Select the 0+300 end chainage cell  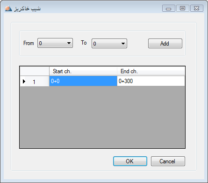[151, 81]
